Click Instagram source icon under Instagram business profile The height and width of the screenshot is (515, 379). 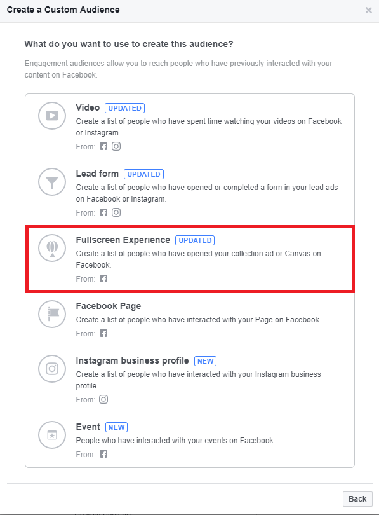click(x=103, y=399)
